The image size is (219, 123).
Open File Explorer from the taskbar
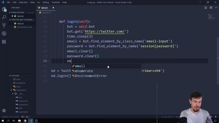pos(20,121)
